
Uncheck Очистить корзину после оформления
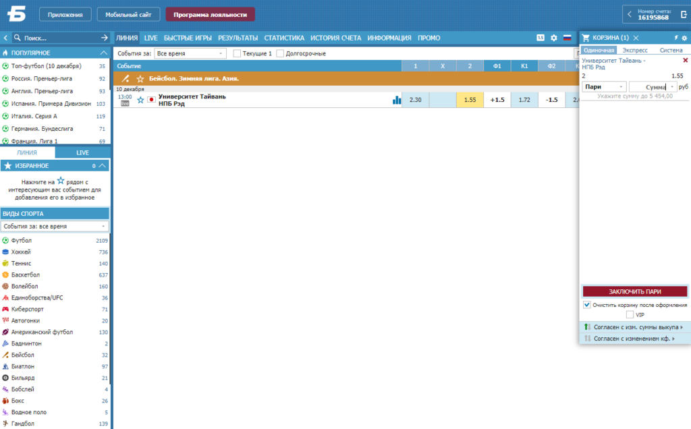tap(586, 305)
